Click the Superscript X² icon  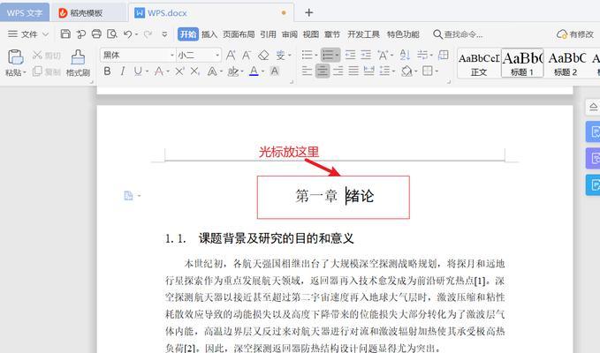tap(179, 71)
